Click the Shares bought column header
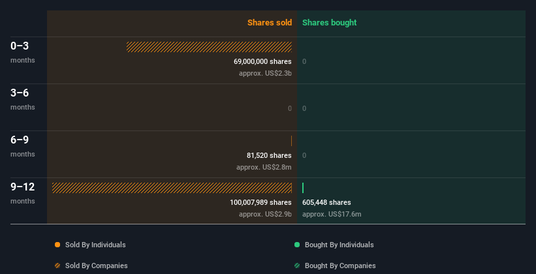This screenshot has width=536, height=274. click(x=330, y=23)
